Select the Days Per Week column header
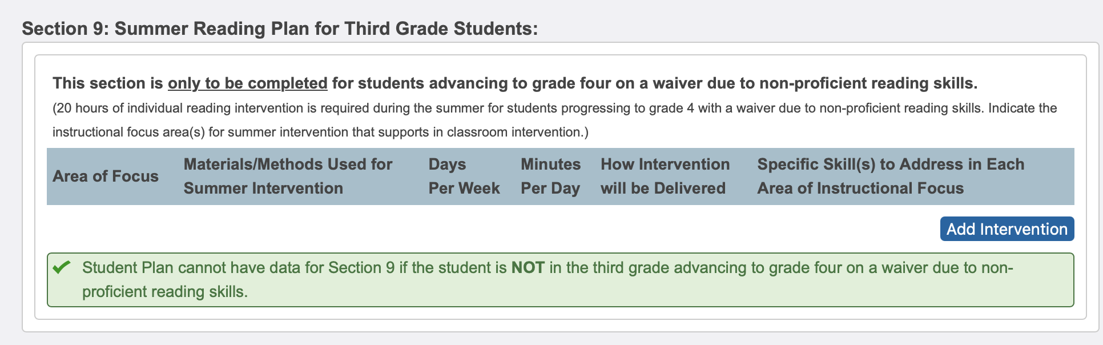The width and height of the screenshot is (1103, 345). [x=464, y=176]
